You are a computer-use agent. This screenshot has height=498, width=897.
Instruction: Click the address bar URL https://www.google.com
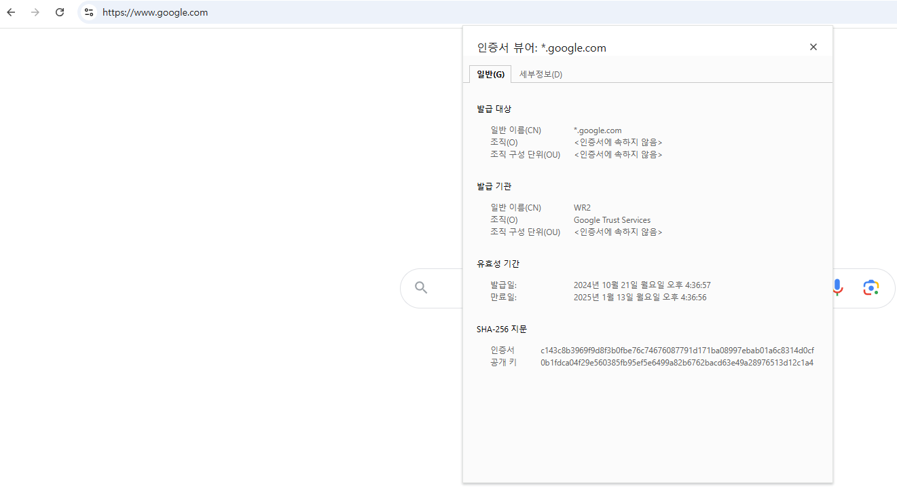coord(155,12)
